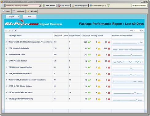The width and height of the screenshot is (150, 116).
Task: Expand CPAP SLPQC 30 min Updater row
Action: tap(6, 86)
